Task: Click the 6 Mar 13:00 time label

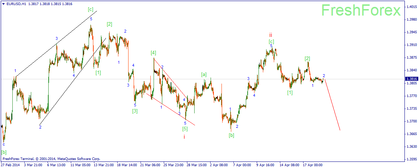Action: 56,165
